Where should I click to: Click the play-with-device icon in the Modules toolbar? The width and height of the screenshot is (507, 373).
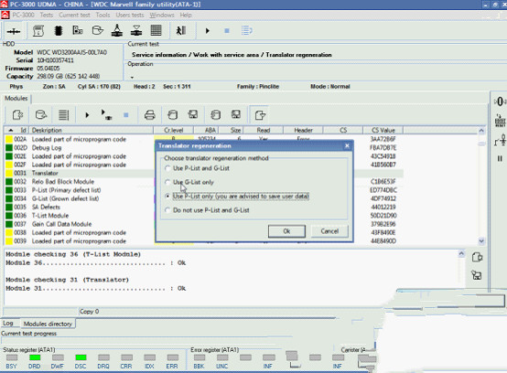pos(106,114)
